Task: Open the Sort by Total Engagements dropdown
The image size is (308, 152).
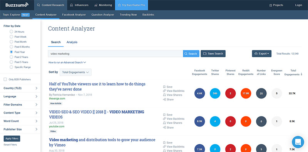Action: (x=75, y=72)
